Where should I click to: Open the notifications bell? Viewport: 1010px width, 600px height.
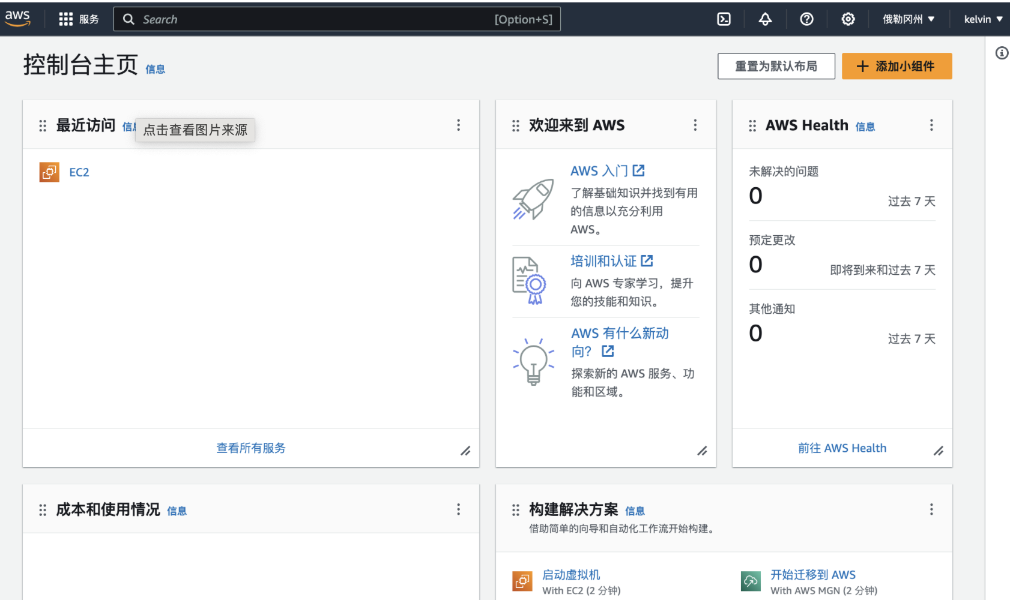(765, 19)
